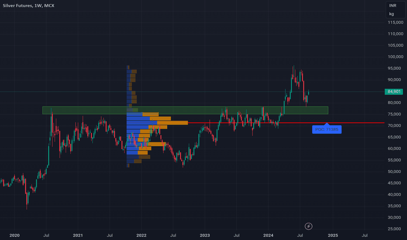407x240 pixels.
Task: Click the 2023 time axis label
Action: coord(205,235)
